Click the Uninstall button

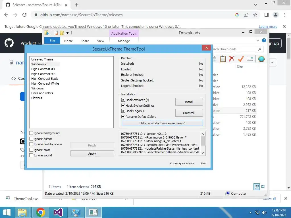189,113
